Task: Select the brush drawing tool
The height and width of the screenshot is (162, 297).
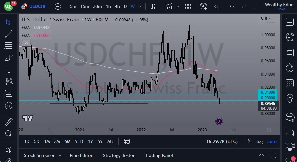Action: (9, 58)
